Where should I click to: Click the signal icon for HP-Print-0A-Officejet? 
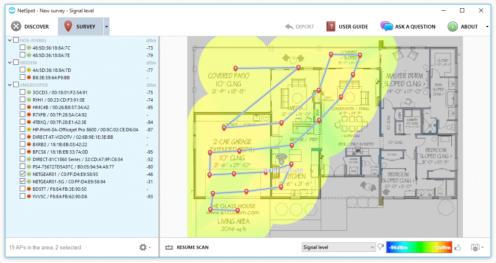[x=29, y=130]
